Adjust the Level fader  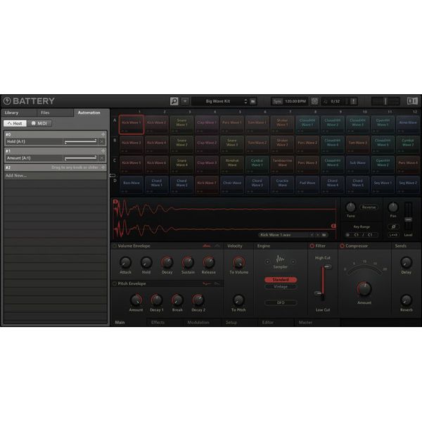pyautogui.click(x=408, y=220)
